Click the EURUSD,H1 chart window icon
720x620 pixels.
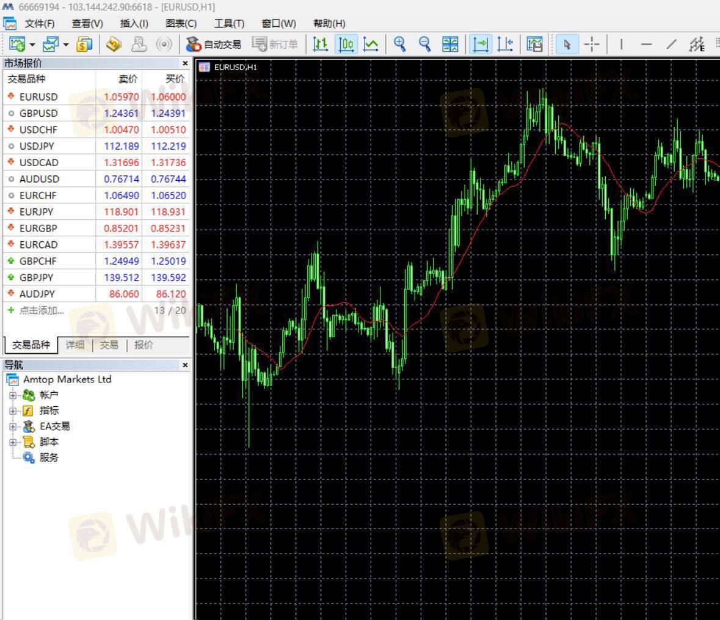click(x=205, y=67)
